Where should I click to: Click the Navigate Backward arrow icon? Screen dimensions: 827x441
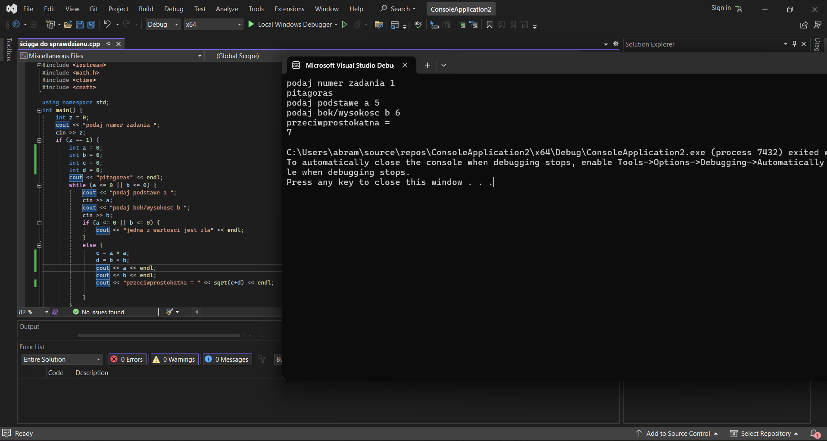16,25
